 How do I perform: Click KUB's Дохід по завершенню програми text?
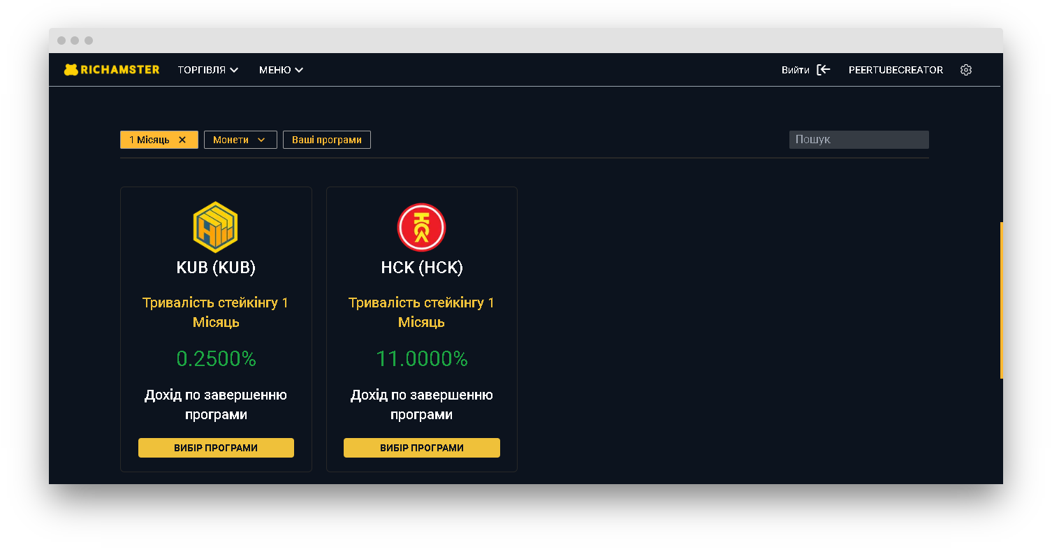pyautogui.click(x=216, y=404)
